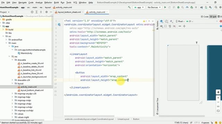The width and height of the screenshot is (222, 124).
Task: Open the Refactor menu
Action: click(48, 2)
